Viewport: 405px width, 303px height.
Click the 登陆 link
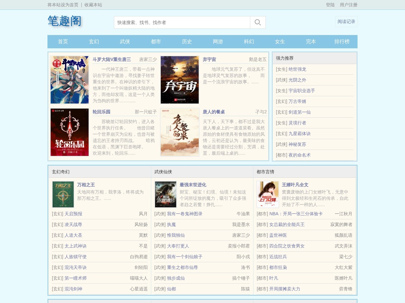coord(330,5)
